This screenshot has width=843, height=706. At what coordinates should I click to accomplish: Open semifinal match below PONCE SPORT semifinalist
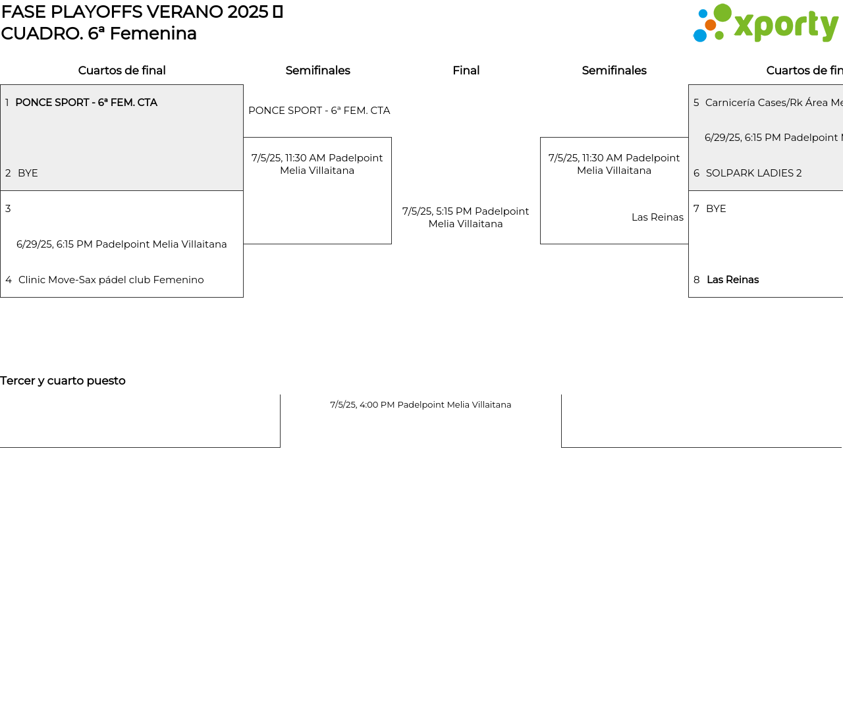(x=317, y=164)
